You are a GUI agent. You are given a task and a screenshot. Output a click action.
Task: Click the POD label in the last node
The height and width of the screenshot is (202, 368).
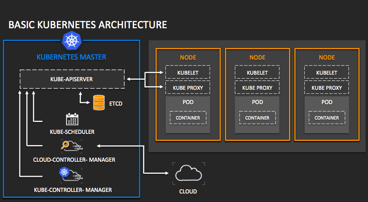(327, 102)
